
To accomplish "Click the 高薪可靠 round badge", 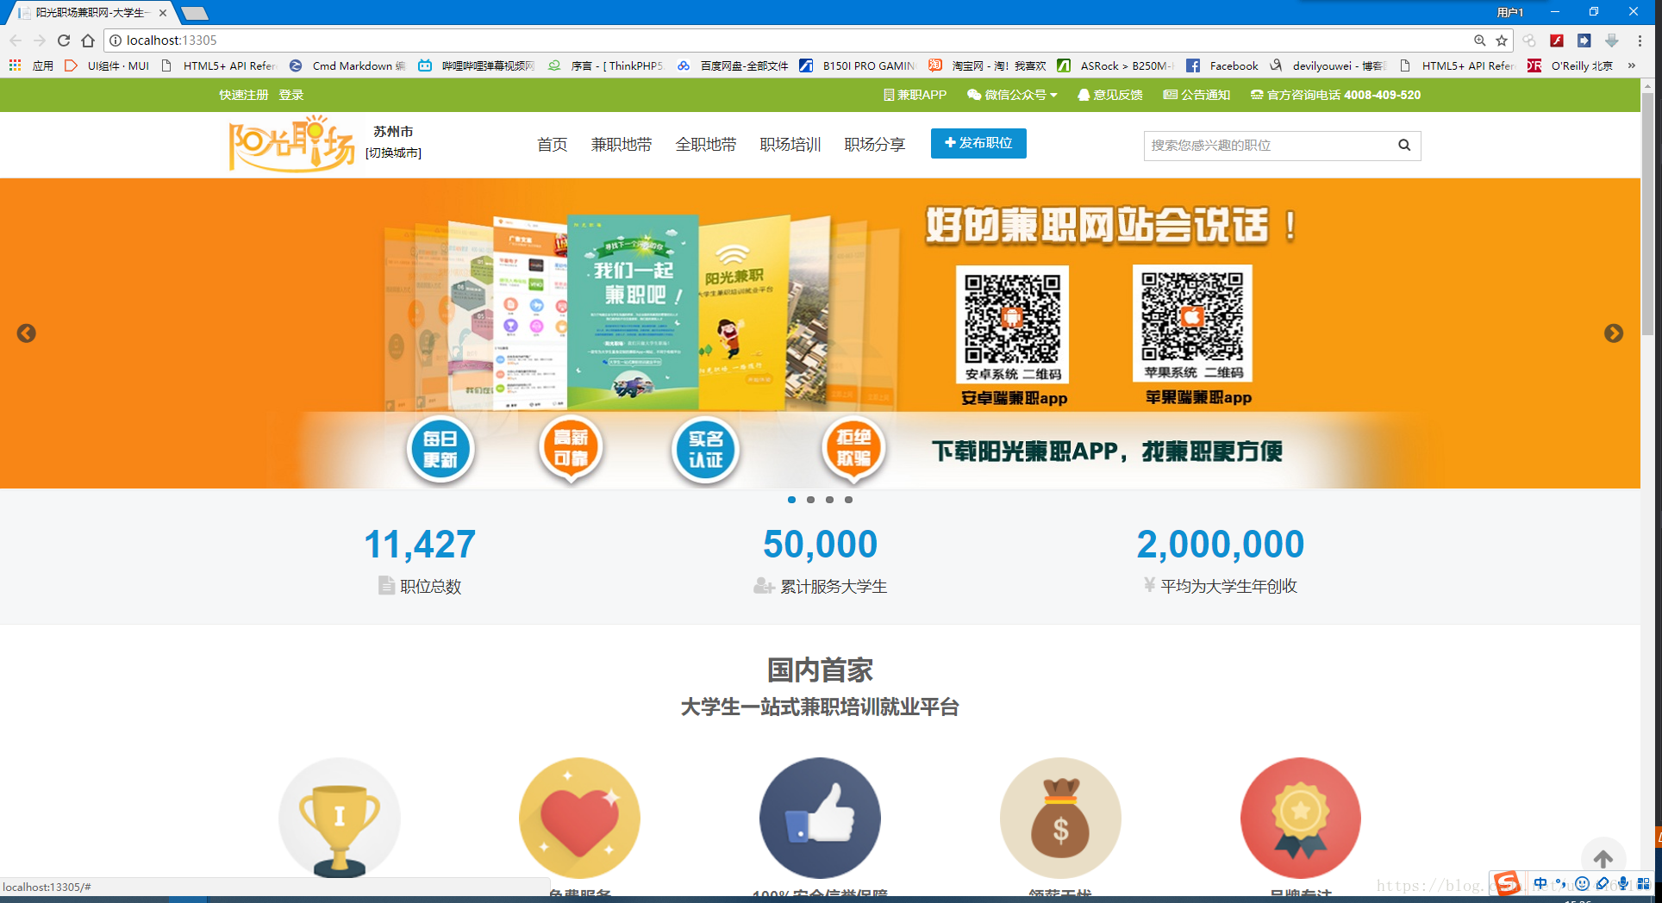I will (x=571, y=449).
